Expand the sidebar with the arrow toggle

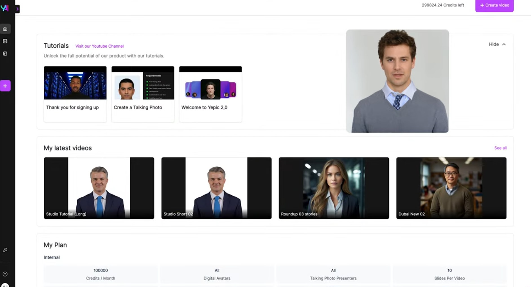tap(17, 9)
